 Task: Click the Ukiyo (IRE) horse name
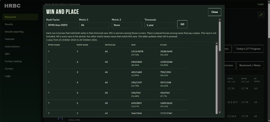[74, 120]
